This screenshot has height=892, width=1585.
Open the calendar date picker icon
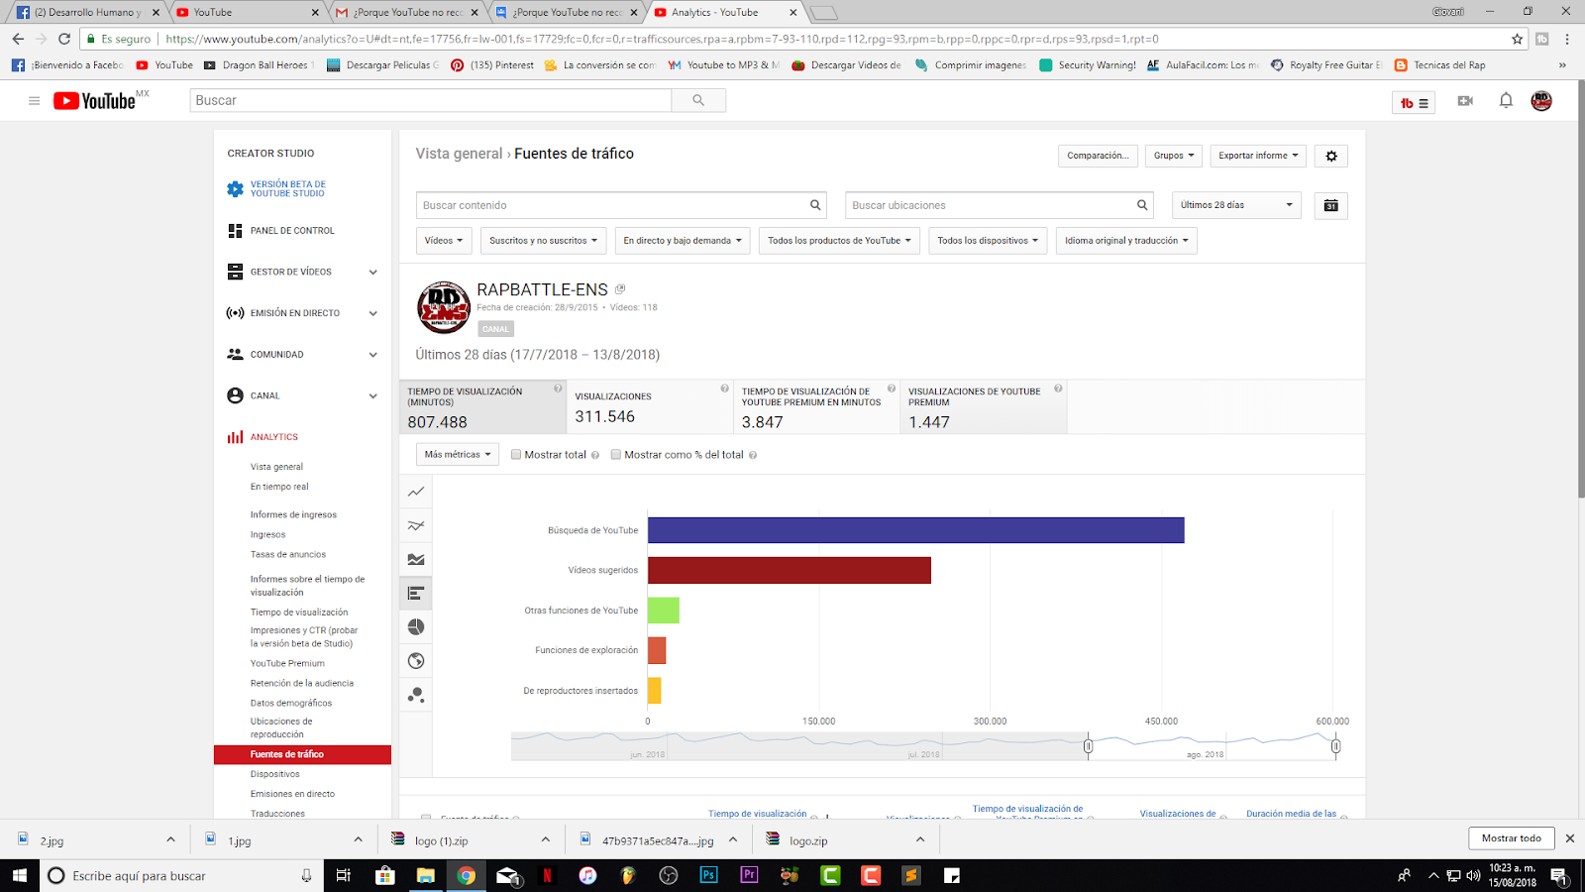point(1331,205)
